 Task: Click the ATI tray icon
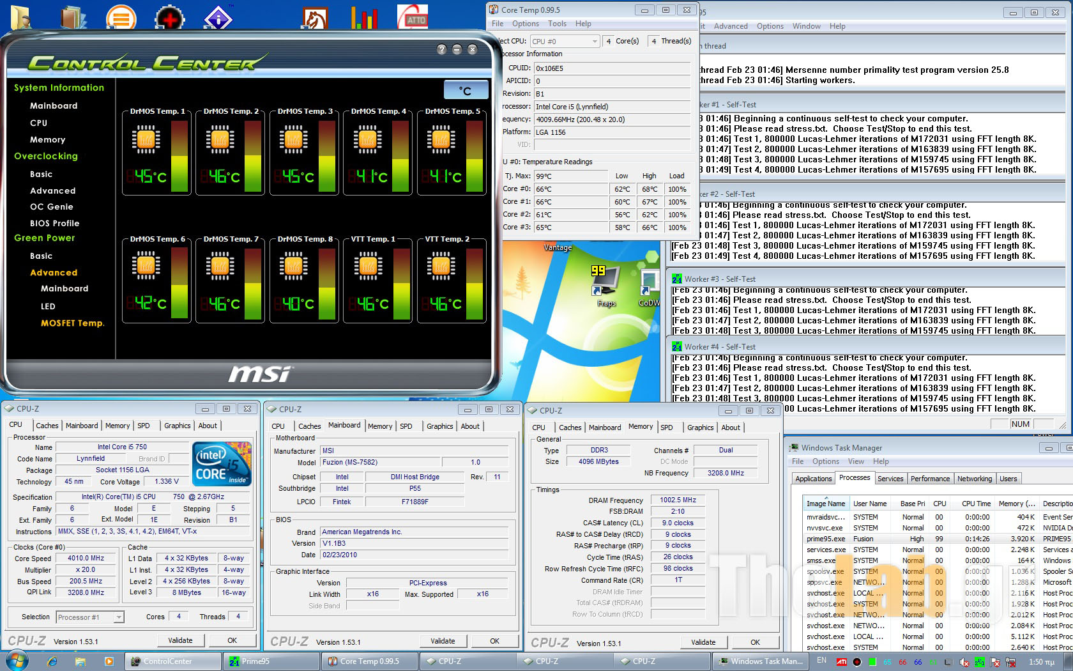842,662
